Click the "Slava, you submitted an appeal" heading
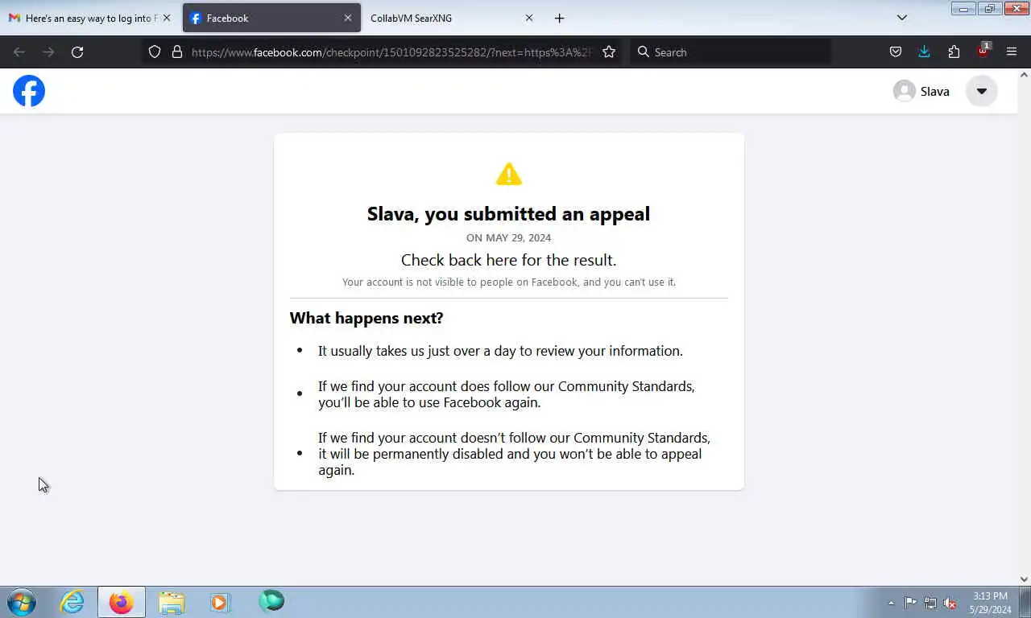Image resolution: width=1031 pixels, height=618 pixels. click(508, 214)
